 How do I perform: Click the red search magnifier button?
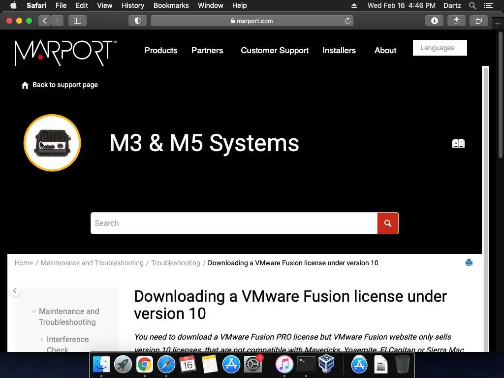(x=388, y=223)
